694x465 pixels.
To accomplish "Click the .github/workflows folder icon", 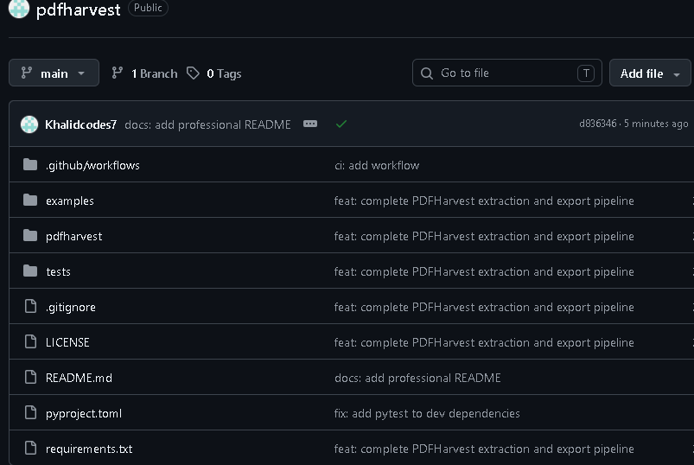I will point(30,165).
